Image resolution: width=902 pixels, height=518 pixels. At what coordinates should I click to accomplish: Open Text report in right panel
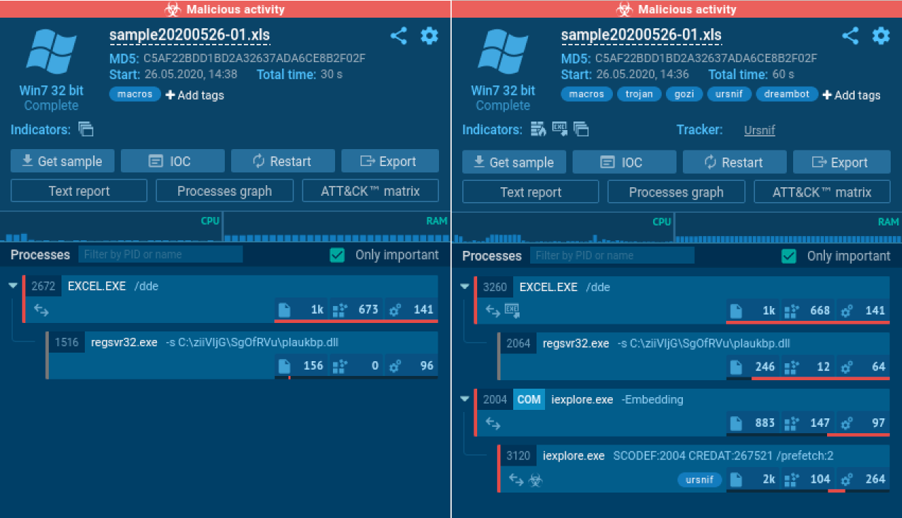pos(531,192)
